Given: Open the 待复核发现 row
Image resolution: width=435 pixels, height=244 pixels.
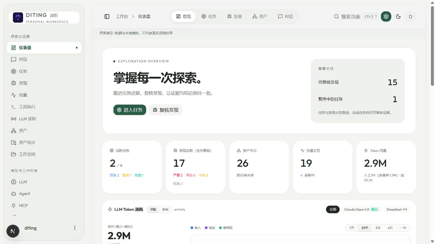Looking at the screenshot, I should pyautogui.click(x=358, y=82).
